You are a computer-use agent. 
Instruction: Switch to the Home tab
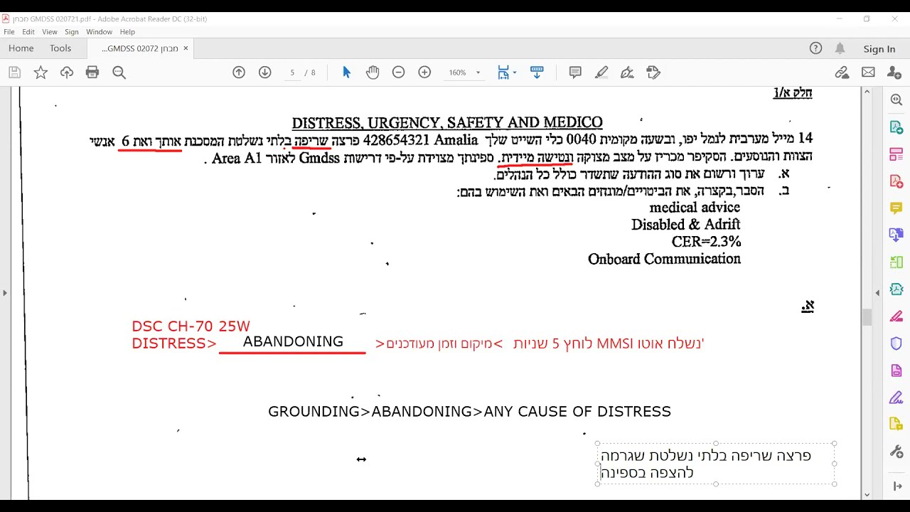[x=21, y=48]
